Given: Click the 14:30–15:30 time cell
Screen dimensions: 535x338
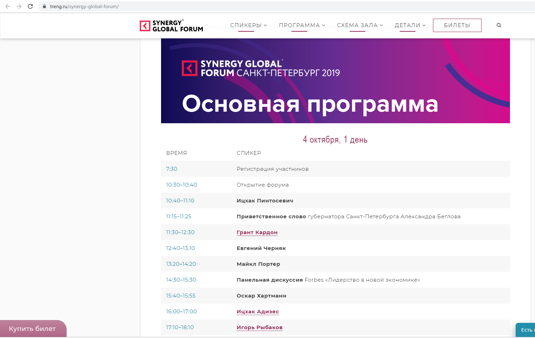Looking at the screenshot, I should (181, 280).
